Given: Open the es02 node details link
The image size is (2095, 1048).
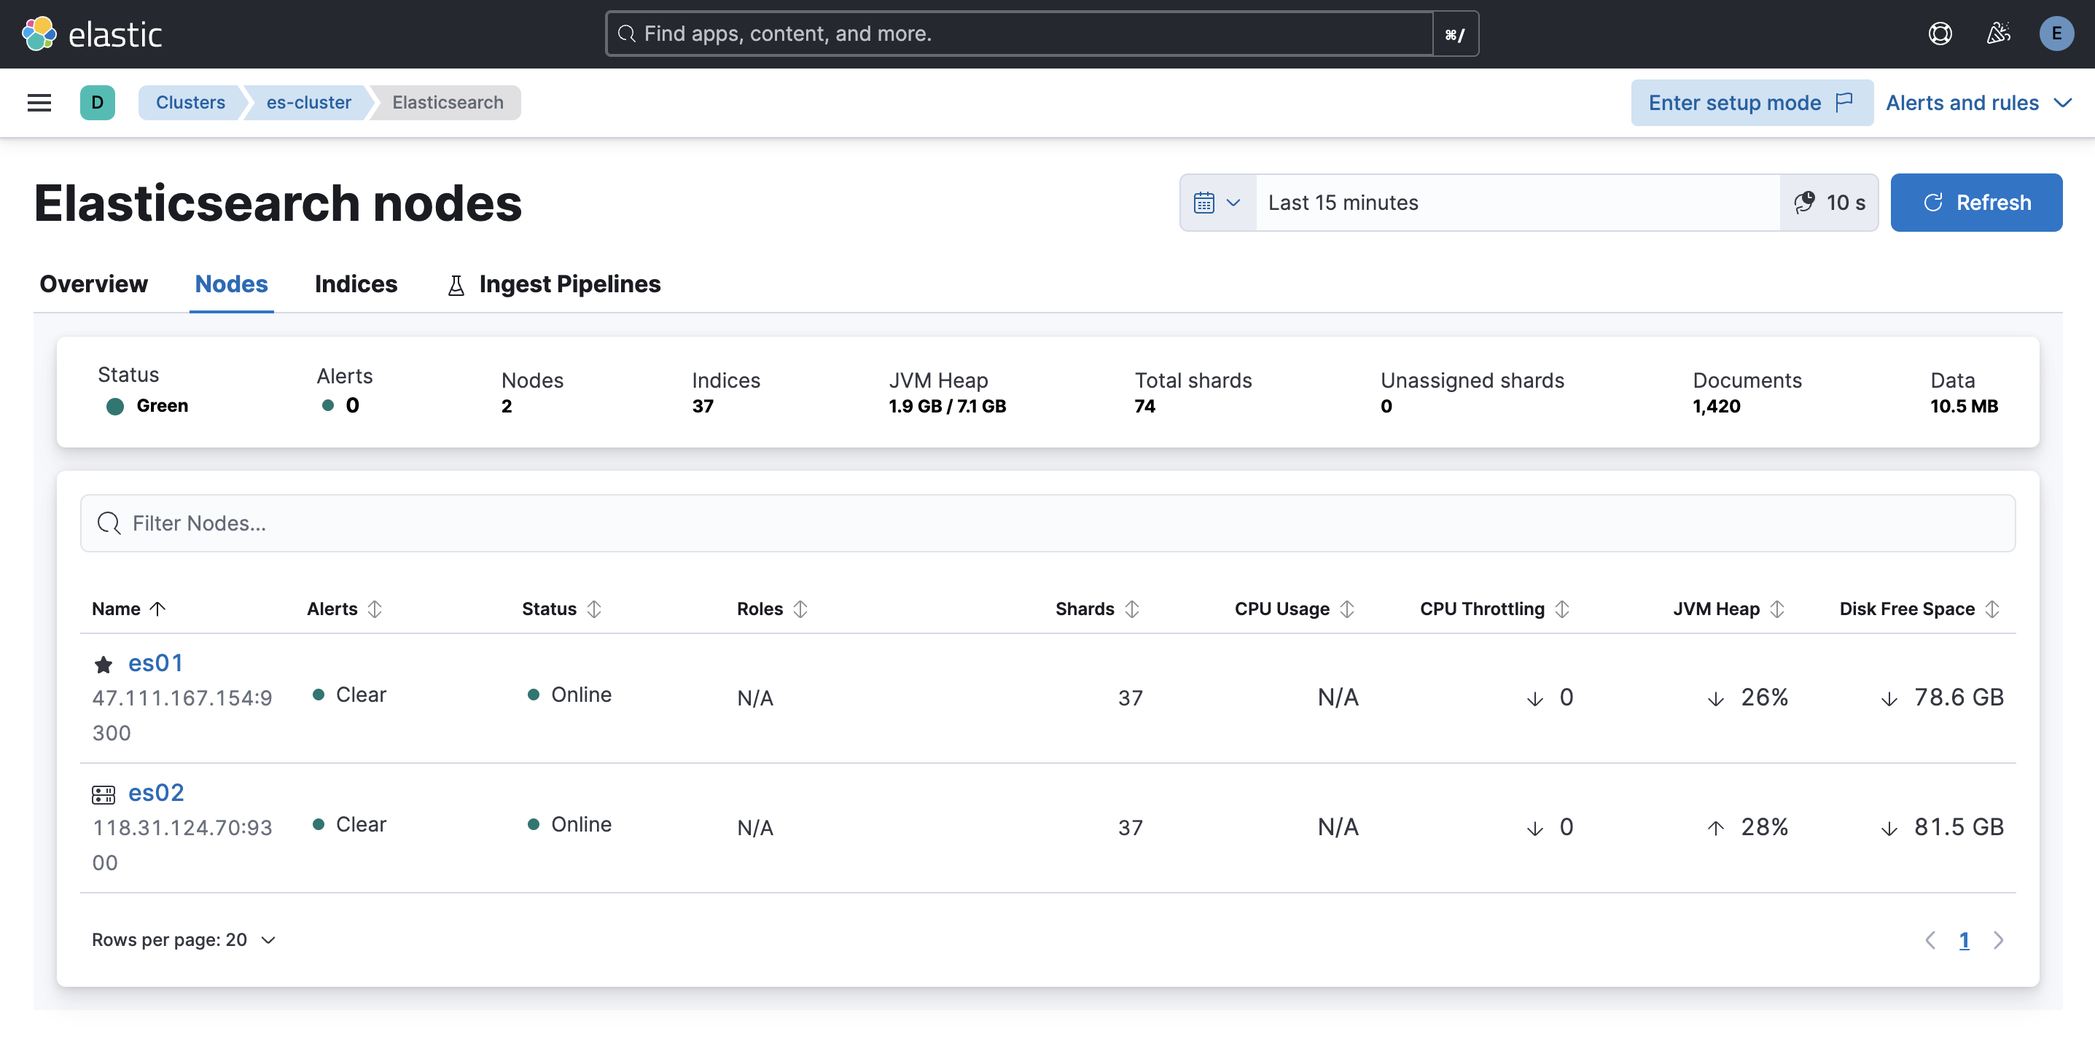Looking at the screenshot, I should [156, 792].
